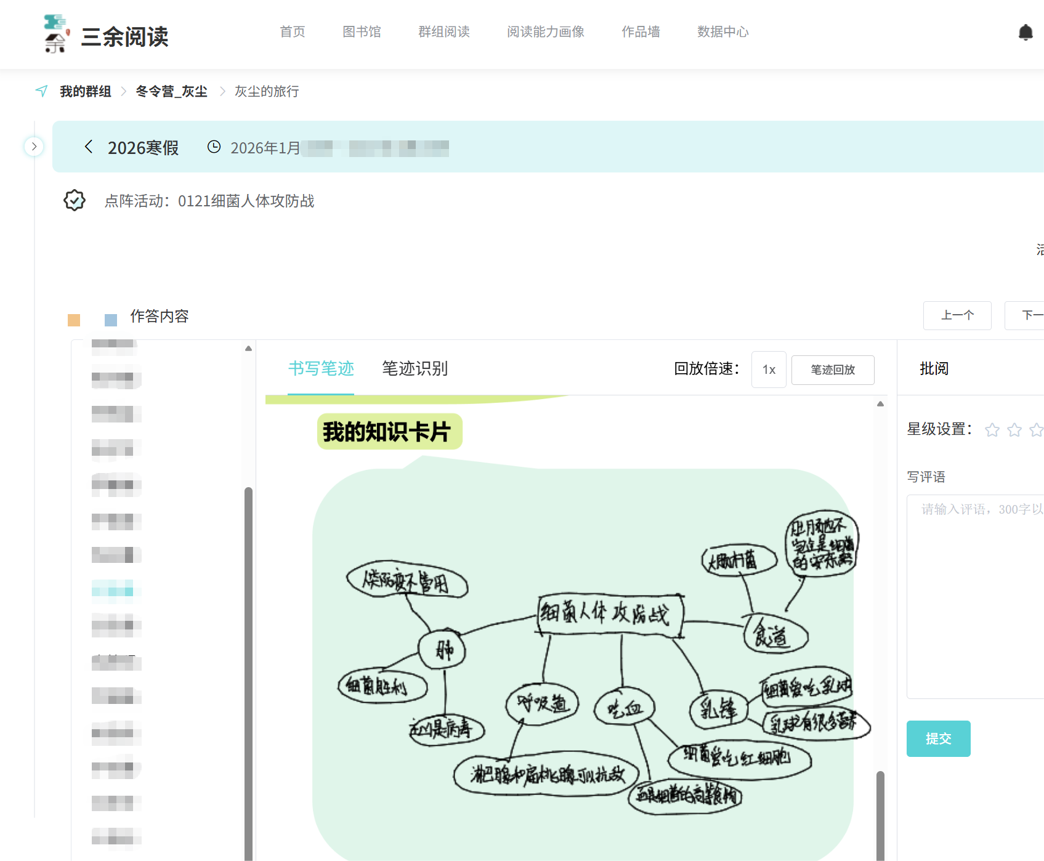Click the 三余阅读 logo icon

tap(55, 33)
